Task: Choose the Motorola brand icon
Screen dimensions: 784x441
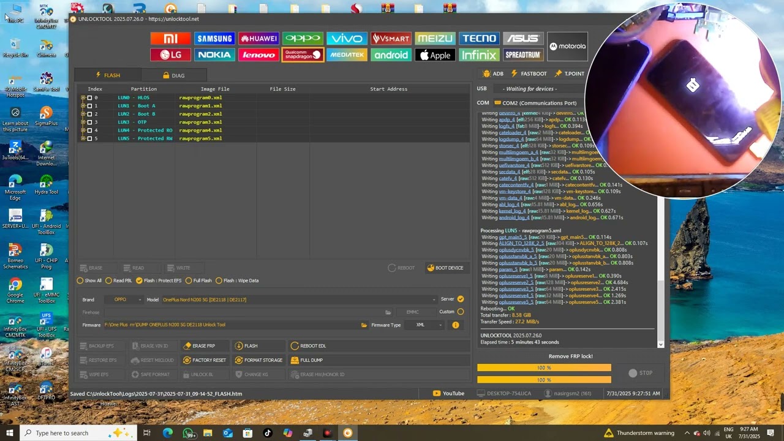Action: click(x=567, y=47)
